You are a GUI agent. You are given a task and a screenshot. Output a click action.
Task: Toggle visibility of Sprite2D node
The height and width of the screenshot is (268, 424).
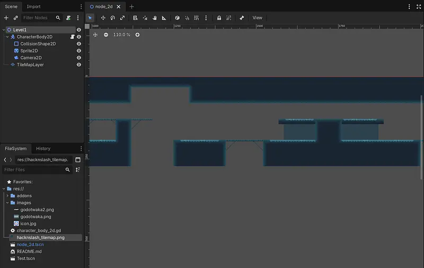pyautogui.click(x=79, y=51)
